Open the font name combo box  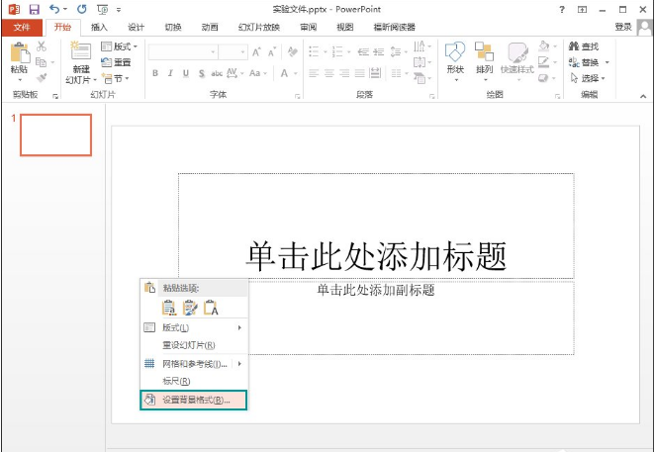[183, 51]
